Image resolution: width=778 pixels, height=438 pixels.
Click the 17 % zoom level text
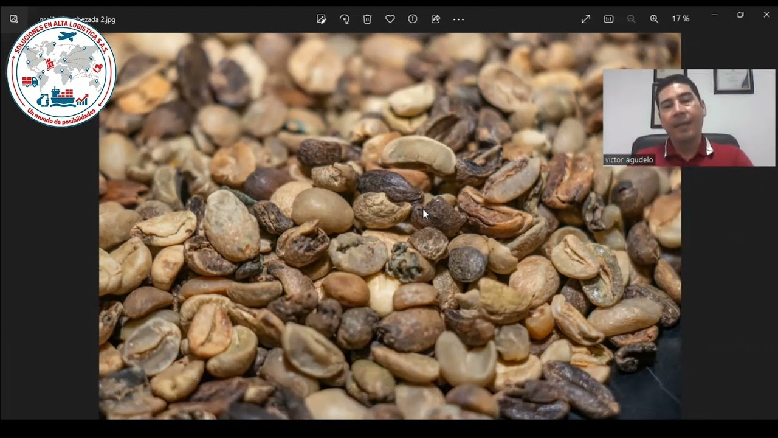[681, 19]
